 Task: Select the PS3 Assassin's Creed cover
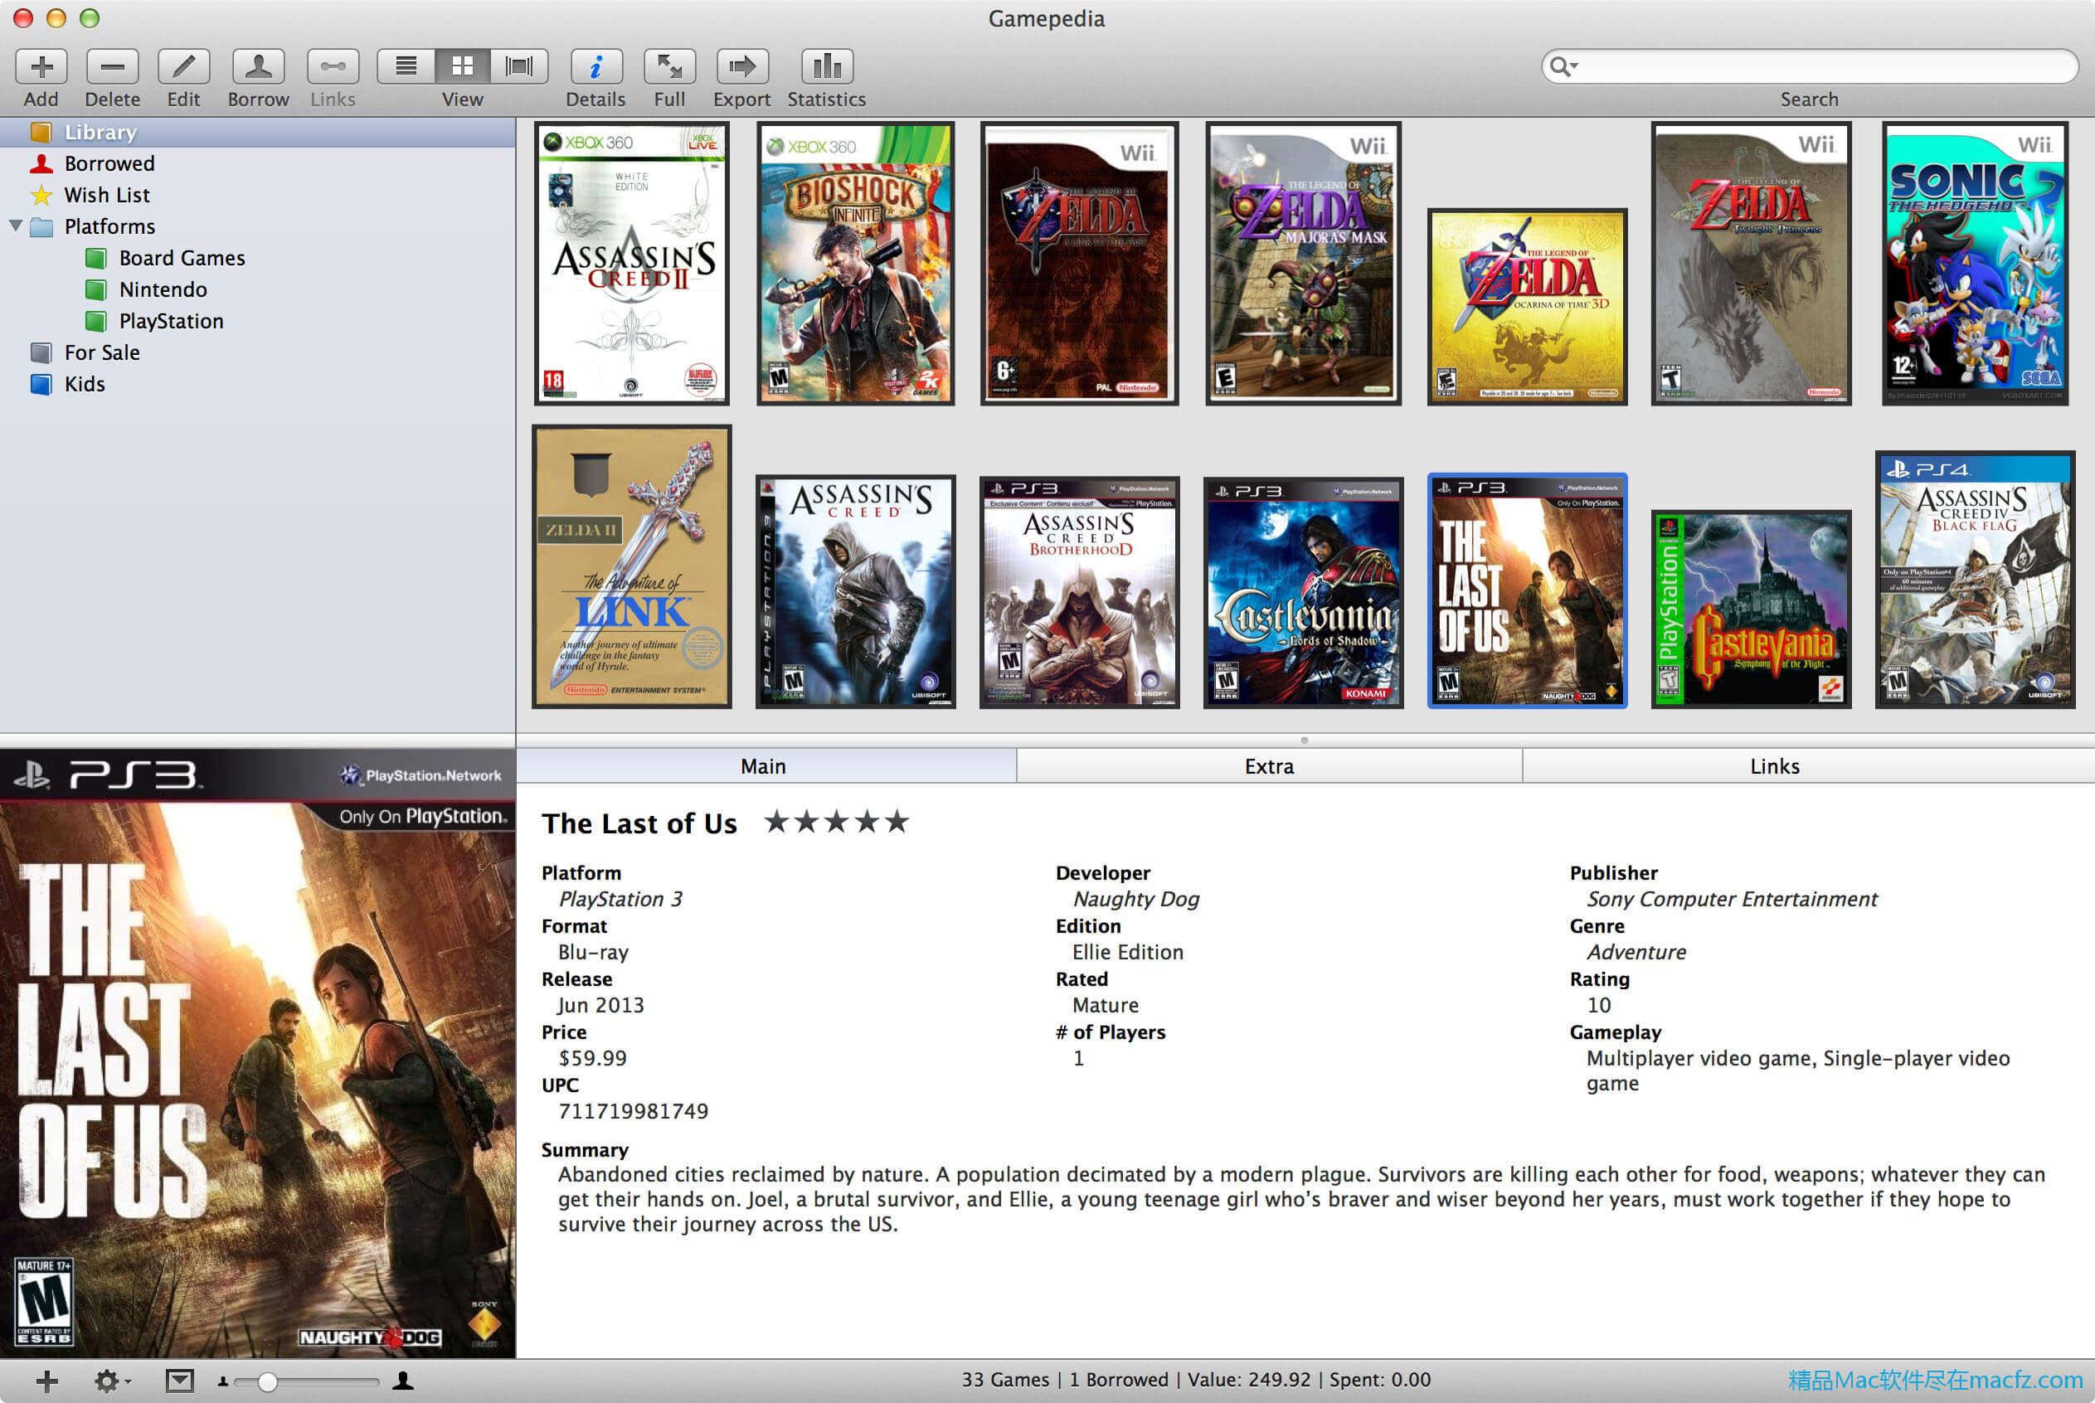856,591
